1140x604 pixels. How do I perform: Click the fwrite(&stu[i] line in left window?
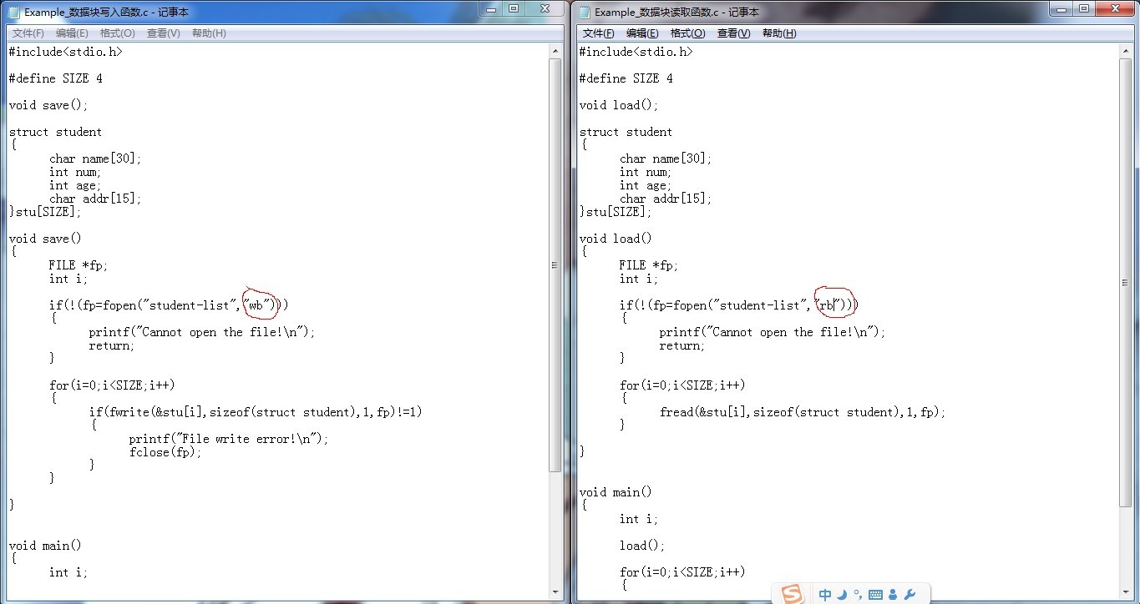click(256, 412)
